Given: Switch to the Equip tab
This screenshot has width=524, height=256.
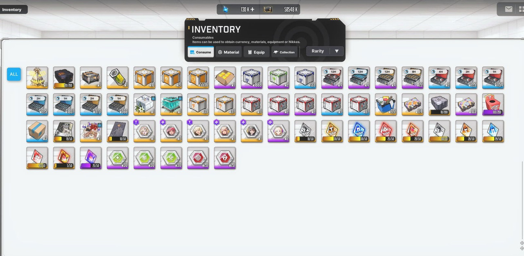Looking at the screenshot, I should 256,52.
